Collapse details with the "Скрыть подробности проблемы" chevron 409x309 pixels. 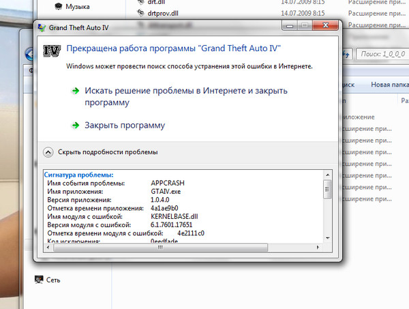(x=48, y=152)
